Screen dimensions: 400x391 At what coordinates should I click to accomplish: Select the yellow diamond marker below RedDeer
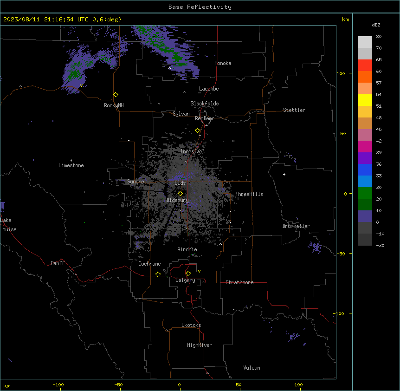pos(198,130)
